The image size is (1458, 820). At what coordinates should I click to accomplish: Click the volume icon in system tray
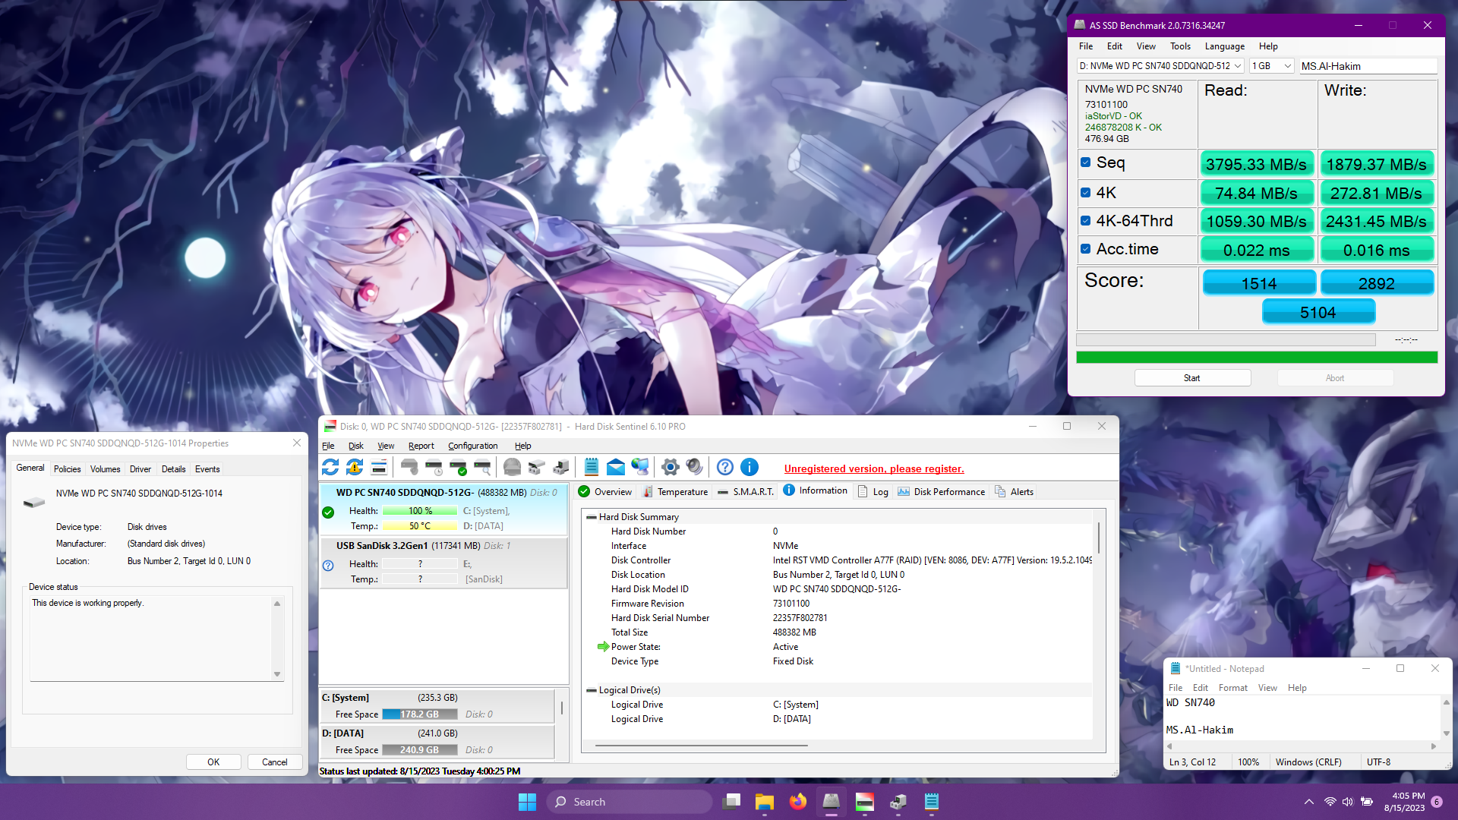point(1348,802)
